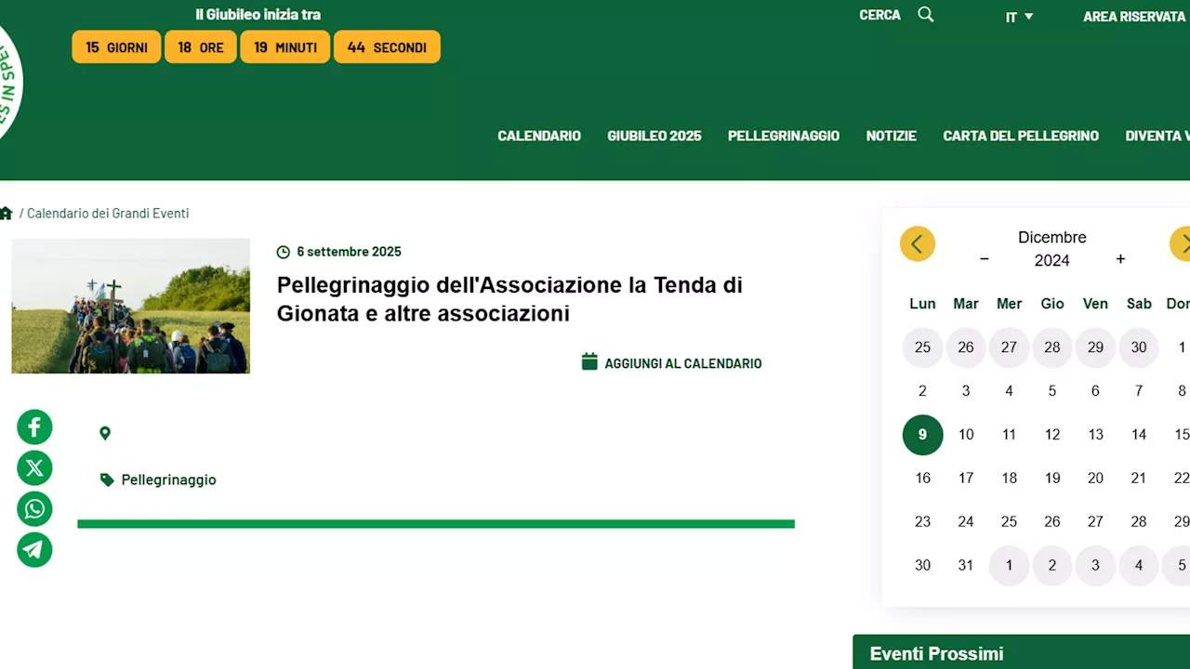Open Carta del Pellegrino menu
Image resolution: width=1190 pixels, height=669 pixels.
coord(1021,136)
